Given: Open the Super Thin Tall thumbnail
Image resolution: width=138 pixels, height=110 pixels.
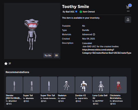Looking at the screenshot, I should [x=49, y=85].
